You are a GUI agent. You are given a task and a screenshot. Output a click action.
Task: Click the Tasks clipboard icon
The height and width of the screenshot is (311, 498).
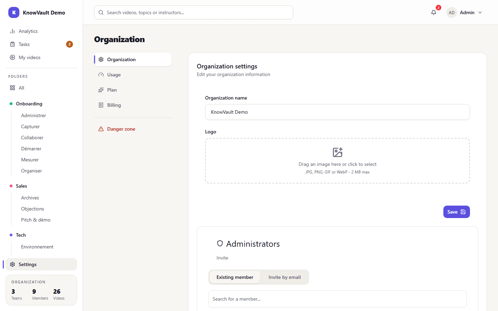(x=12, y=44)
